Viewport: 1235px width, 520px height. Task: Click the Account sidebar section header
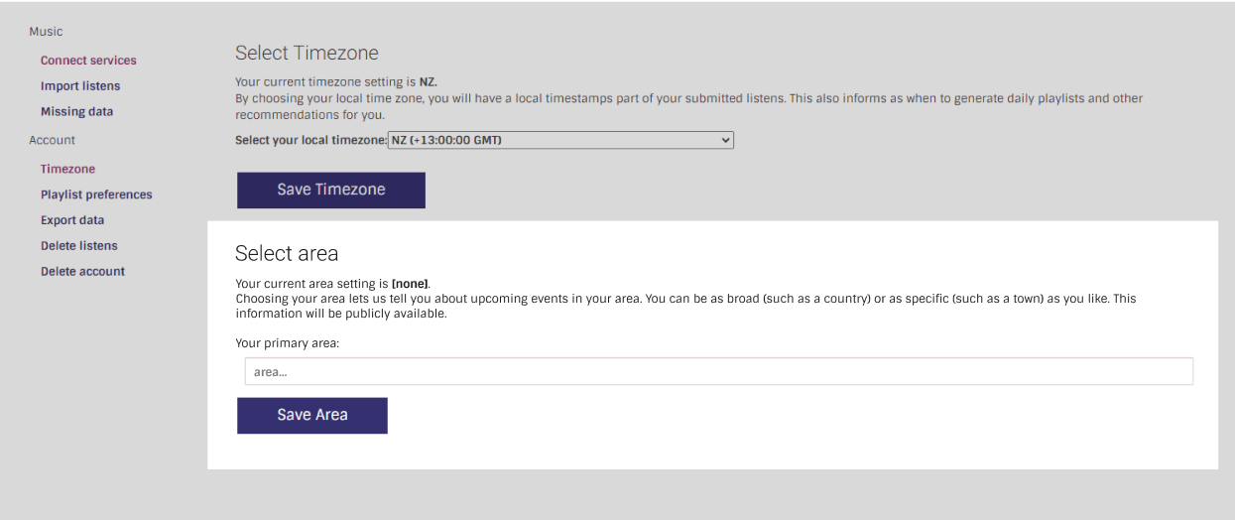click(x=52, y=141)
